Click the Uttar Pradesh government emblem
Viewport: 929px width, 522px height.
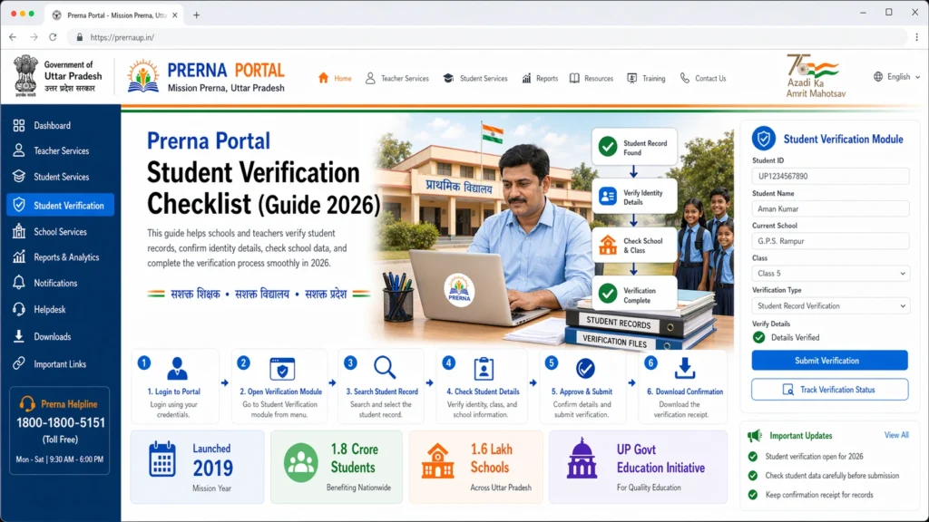[24, 76]
